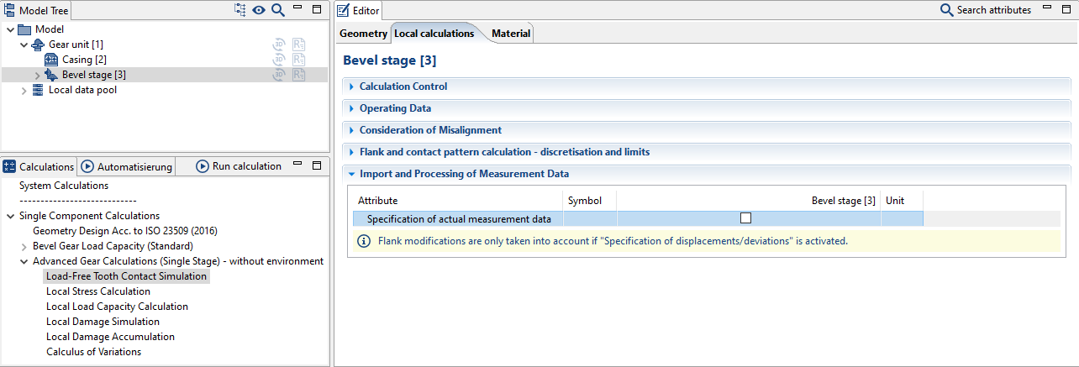Screen dimensions: 1079x367
Task: Expand the Bevel stage [3] tree node
Action: click(x=36, y=75)
